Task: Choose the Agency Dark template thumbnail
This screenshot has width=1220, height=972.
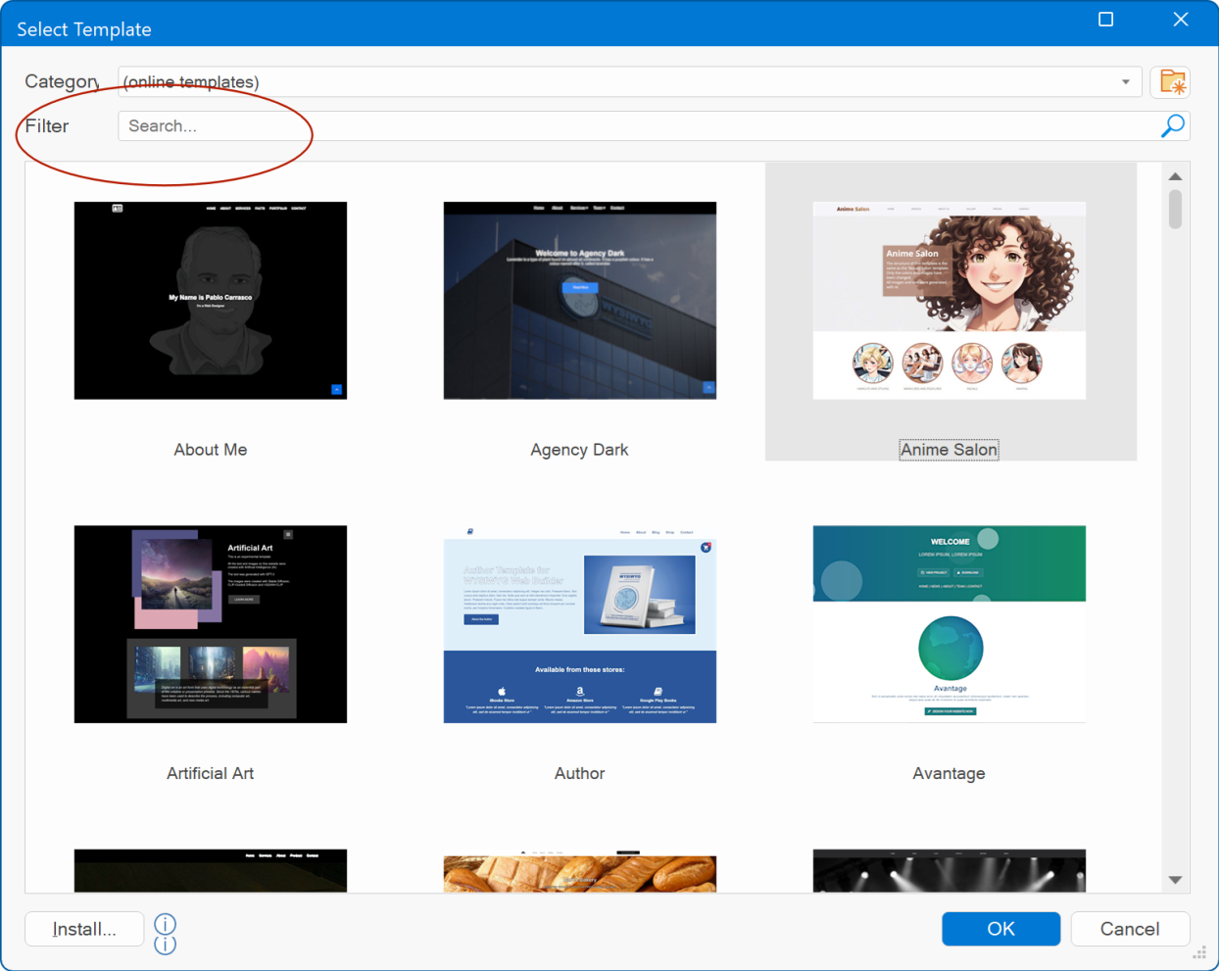Action: click(580, 301)
